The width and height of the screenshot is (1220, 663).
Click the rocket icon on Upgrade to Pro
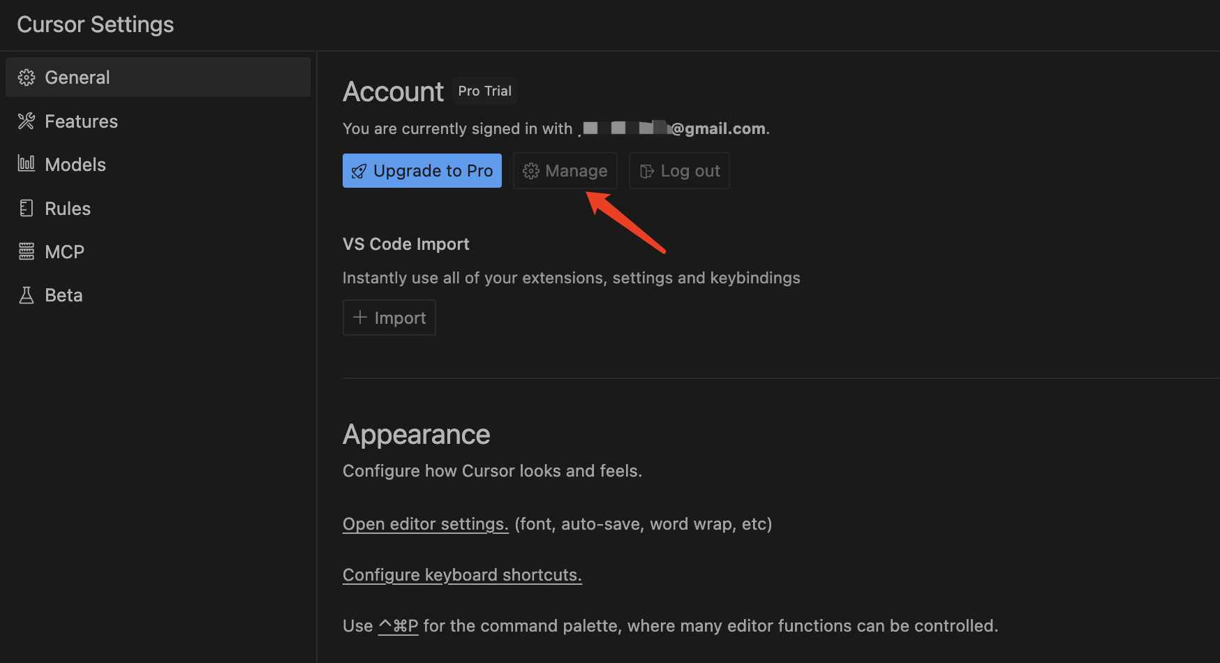359,171
